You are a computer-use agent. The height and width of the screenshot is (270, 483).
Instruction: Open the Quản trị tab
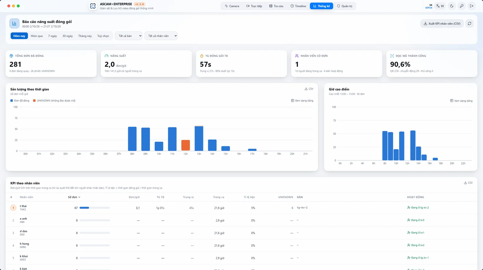[345, 6]
